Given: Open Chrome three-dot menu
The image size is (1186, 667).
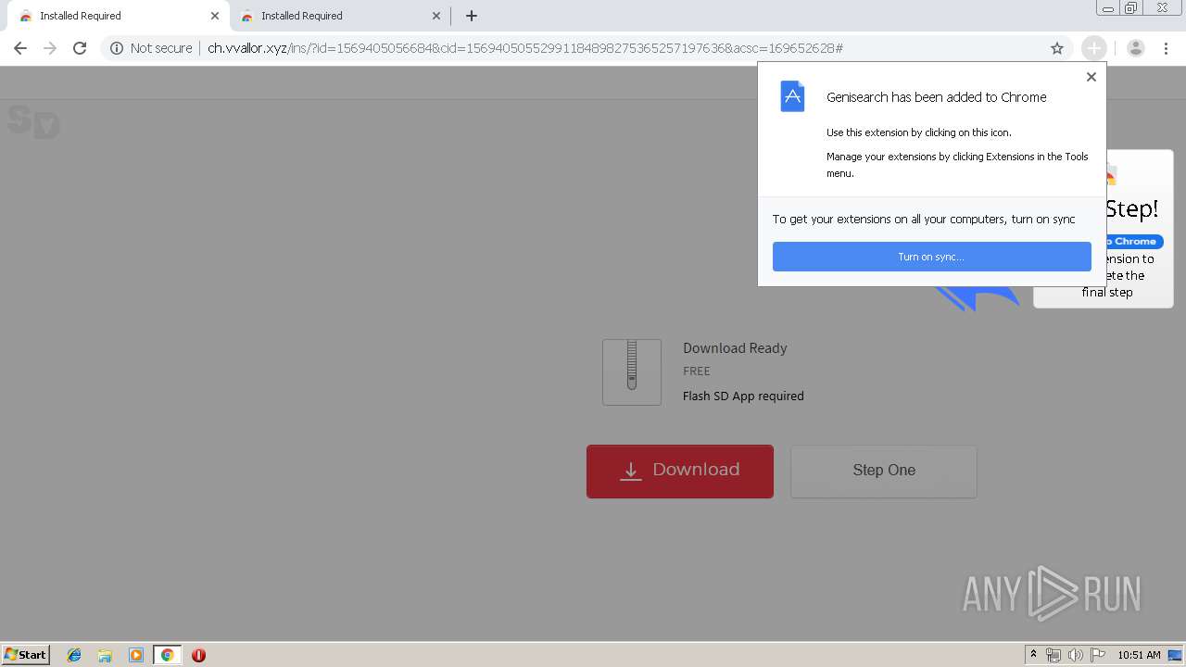Looking at the screenshot, I should pyautogui.click(x=1166, y=48).
